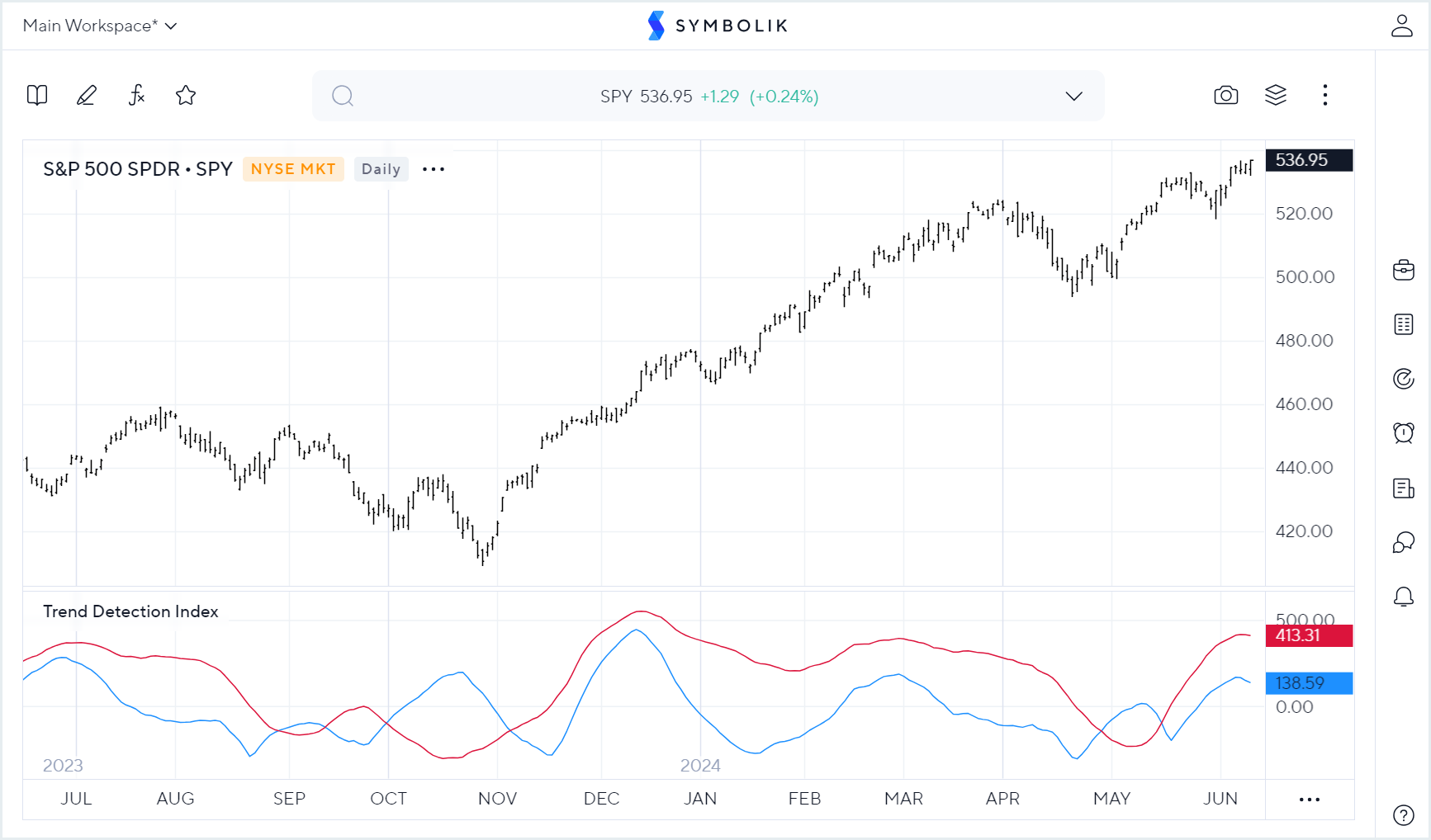This screenshot has height=840, width=1431.
Task: Click the star favorites icon
Action: pyautogui.click(x=186, y=96)
